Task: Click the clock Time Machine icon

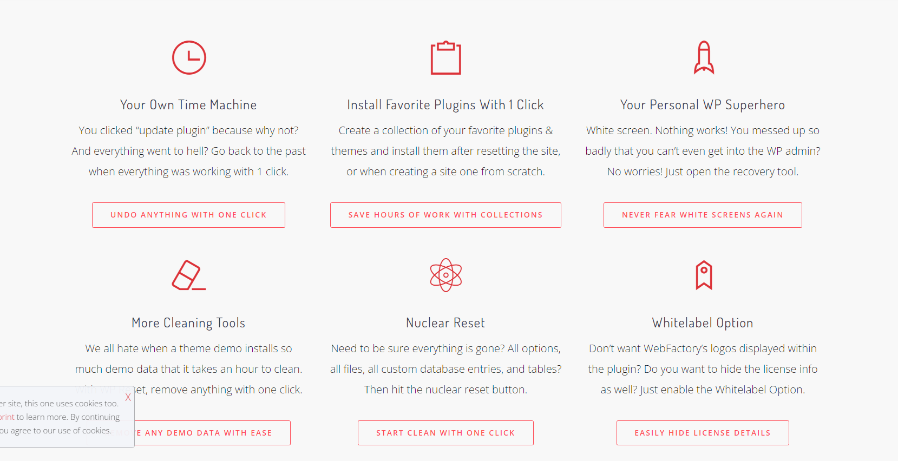Action: pos(189,57)
